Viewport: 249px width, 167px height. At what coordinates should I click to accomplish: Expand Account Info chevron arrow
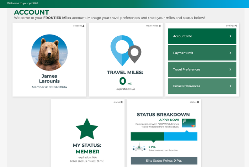230,36
